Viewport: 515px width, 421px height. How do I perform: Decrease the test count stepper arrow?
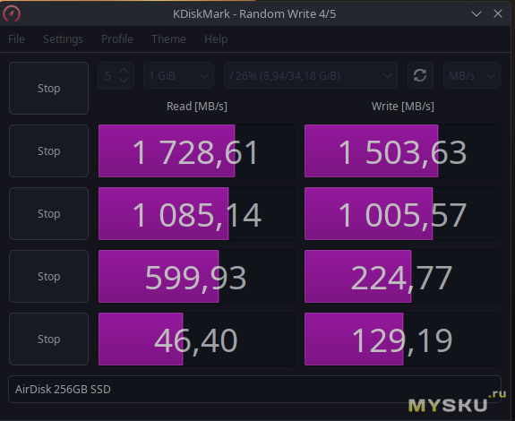[124, 81]
